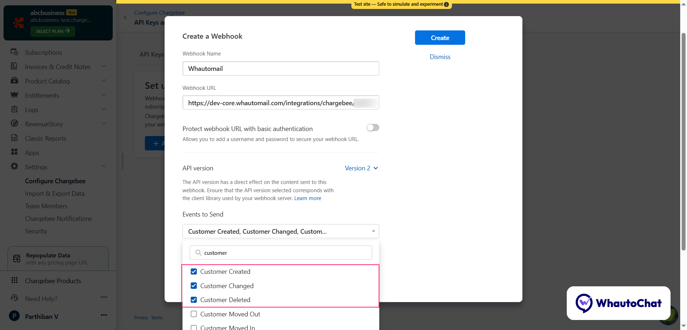Expand the RevenueStory sidebar section
The image size is (687, 330).
point(103,123)
